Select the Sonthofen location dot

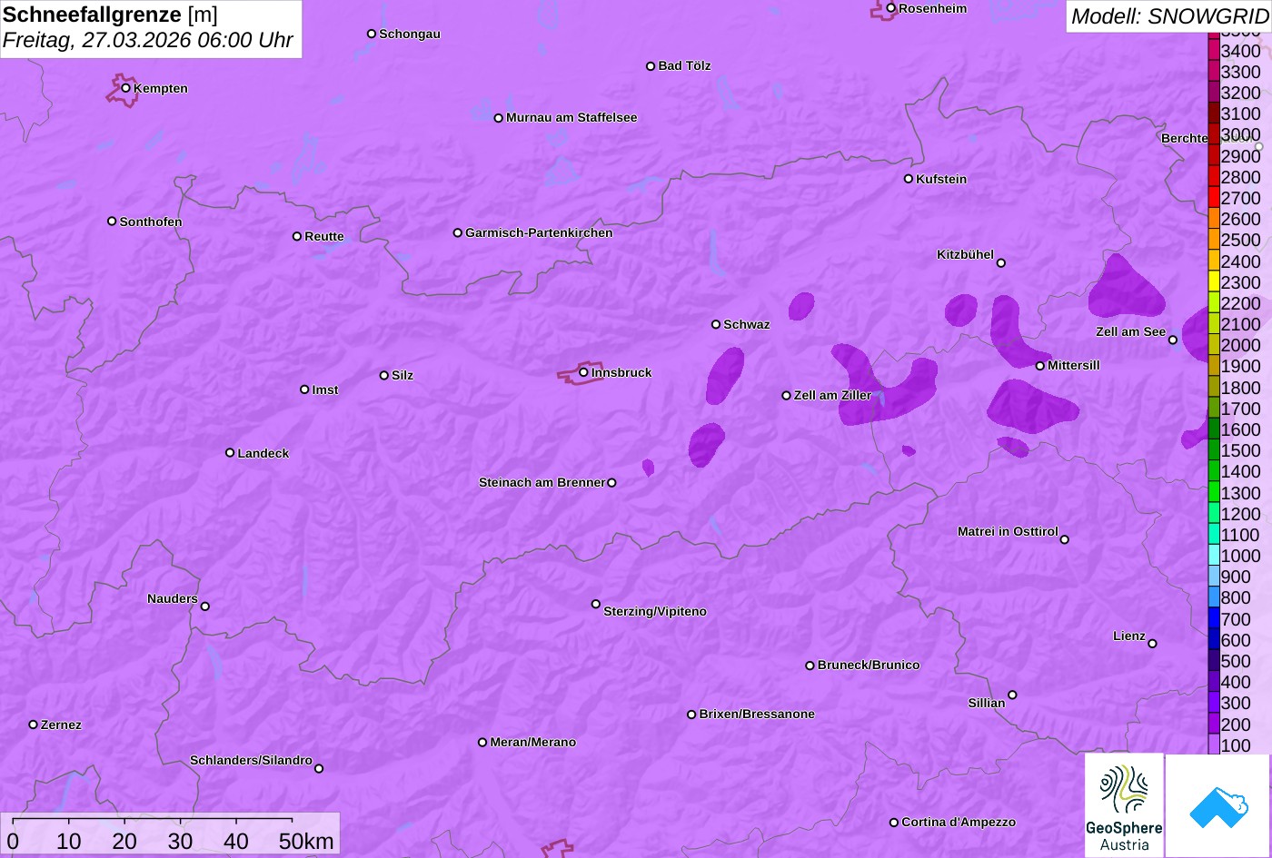[x=112, y=222]
